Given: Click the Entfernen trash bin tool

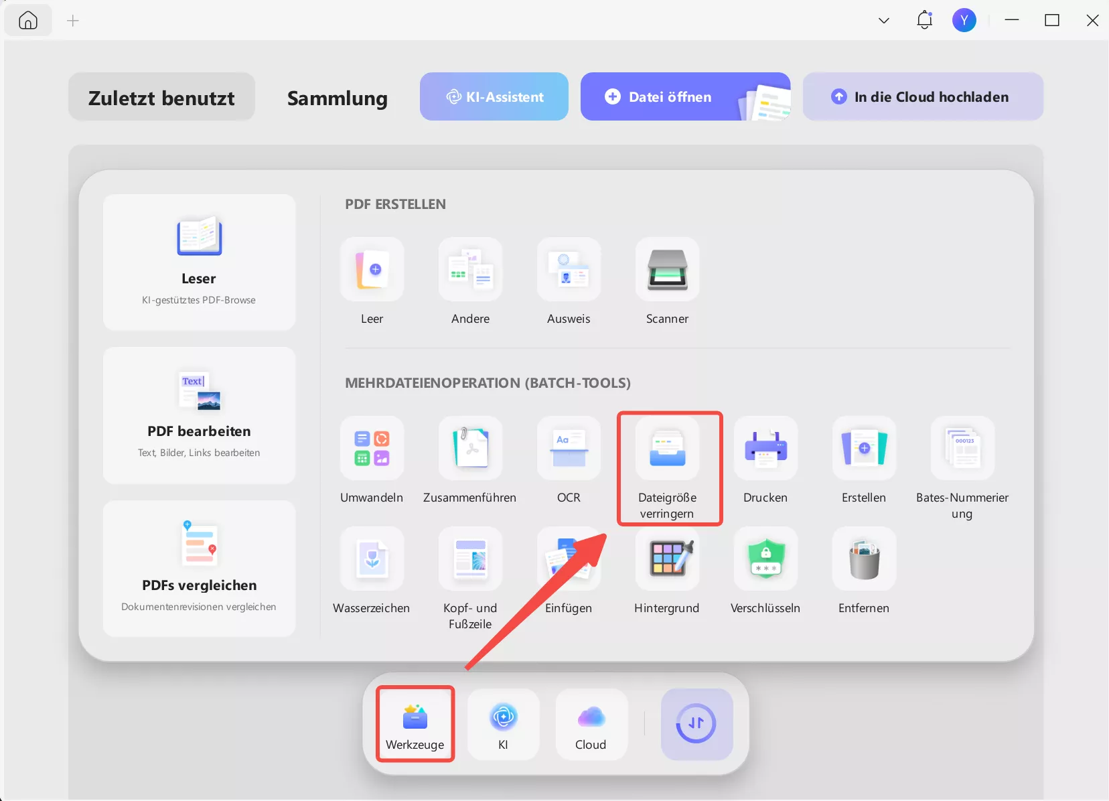Looking at the screenshot, I should click(864, 559).
